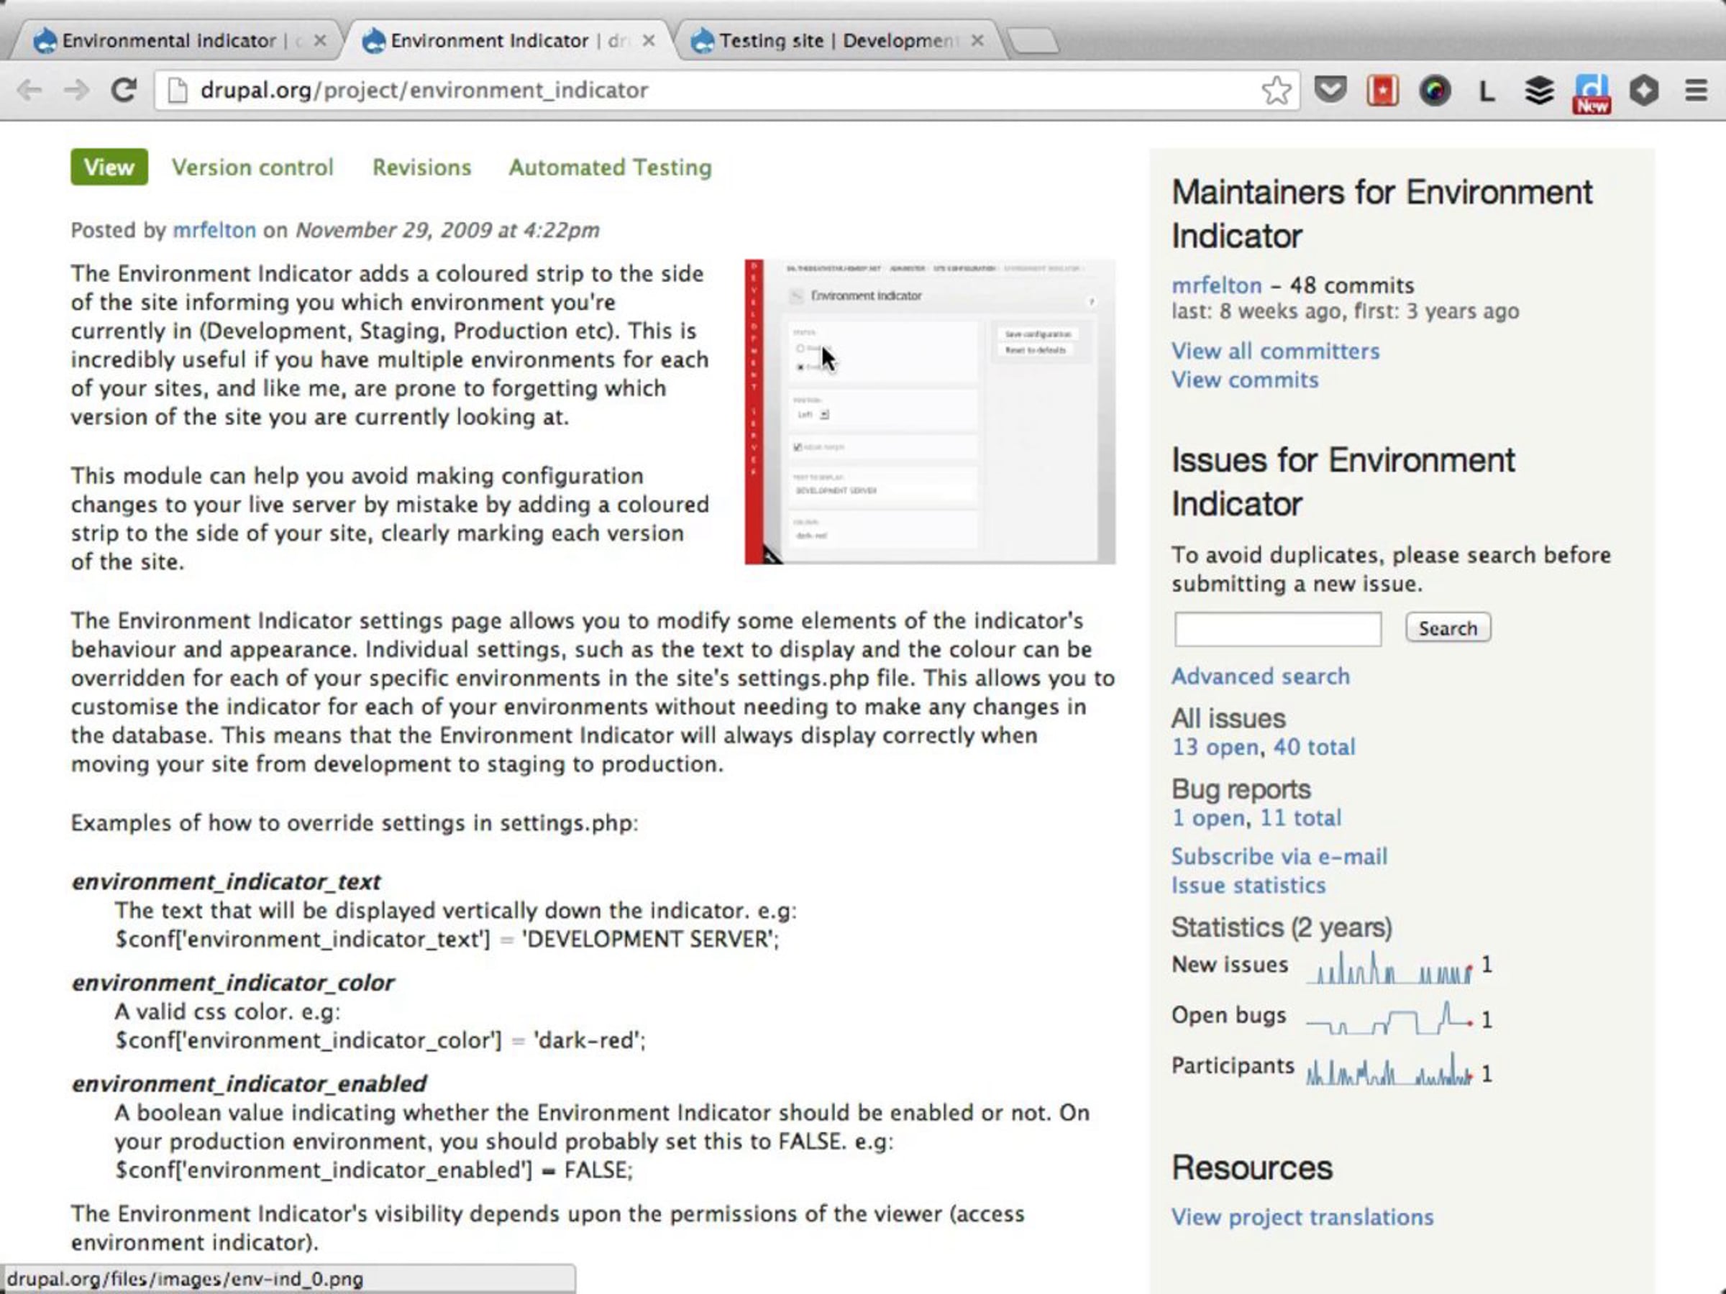Open the 40 total issues link
Viewport: 1726px width, 1294px height.
[1314, 747]
